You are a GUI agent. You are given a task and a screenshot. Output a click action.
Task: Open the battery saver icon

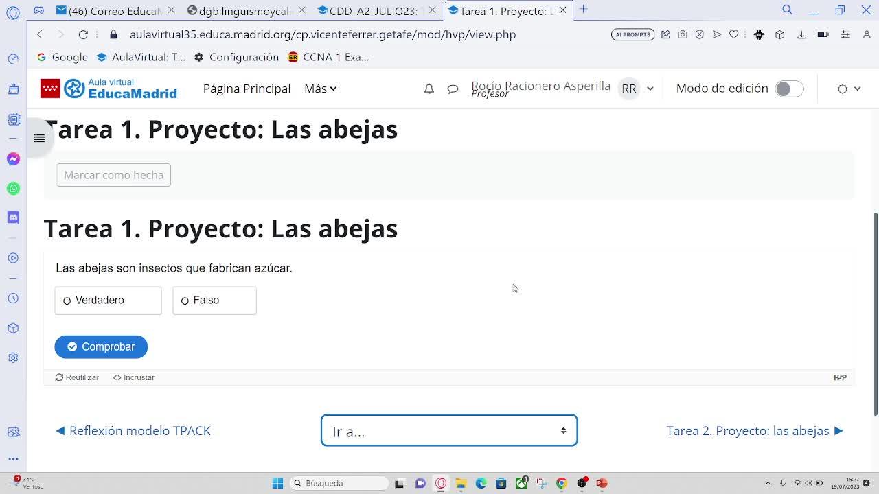(x=823, y=34)
